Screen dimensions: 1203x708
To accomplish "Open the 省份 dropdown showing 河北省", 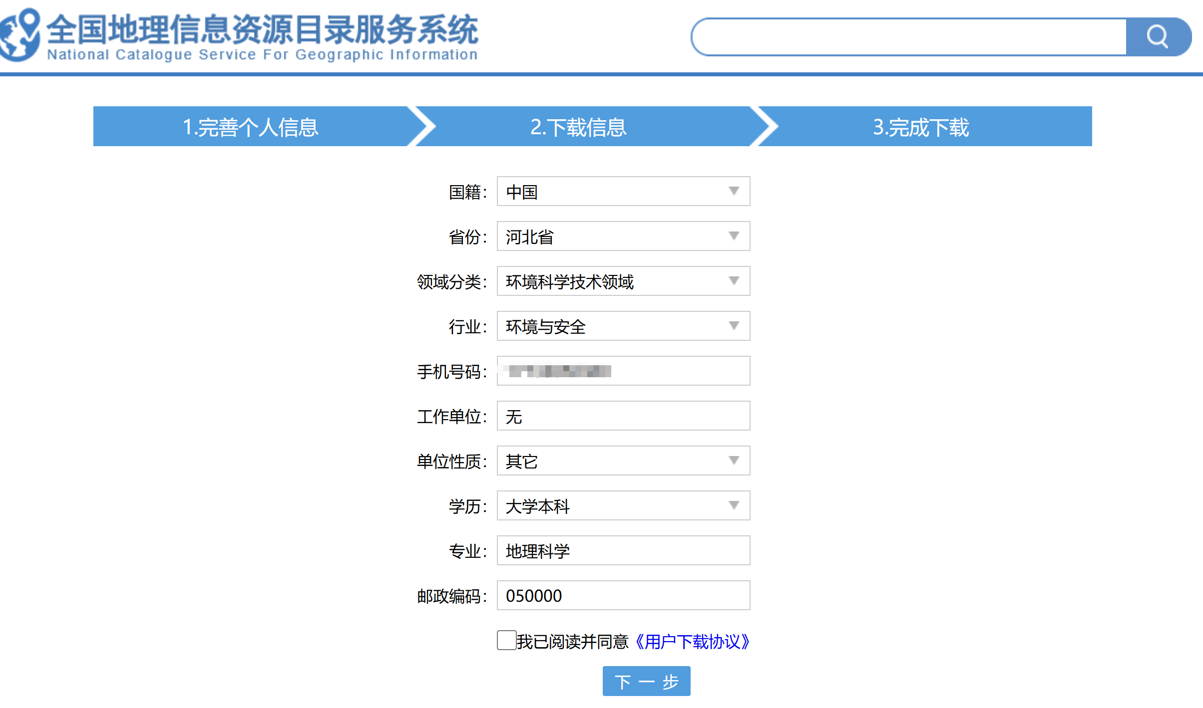I will click(x=623, y=236).
